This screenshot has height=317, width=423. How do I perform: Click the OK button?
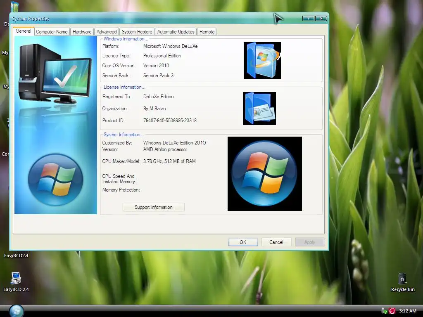[243, 242]
